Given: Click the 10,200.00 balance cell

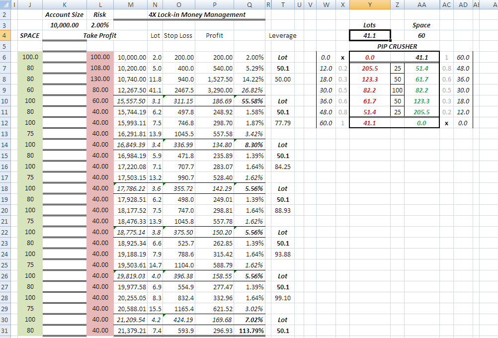Looking at the screenshot, I should tap(131, 68).
